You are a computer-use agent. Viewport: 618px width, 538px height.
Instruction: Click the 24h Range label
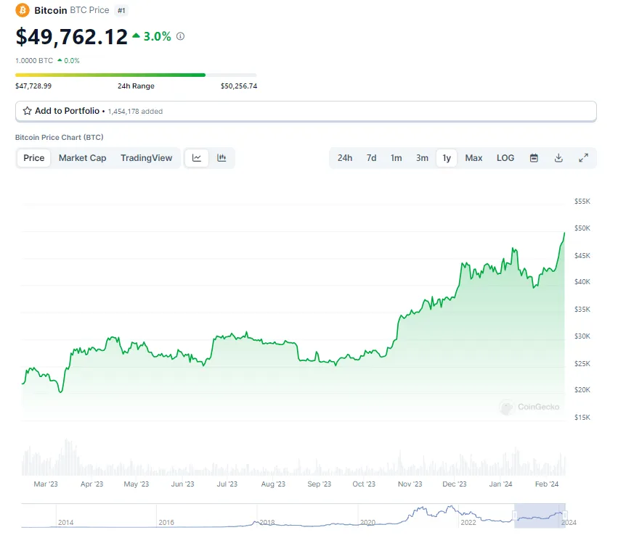click(x=136, y=86)
